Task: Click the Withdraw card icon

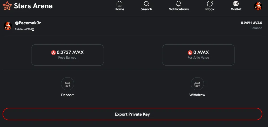Action: (x=197, y=84)
